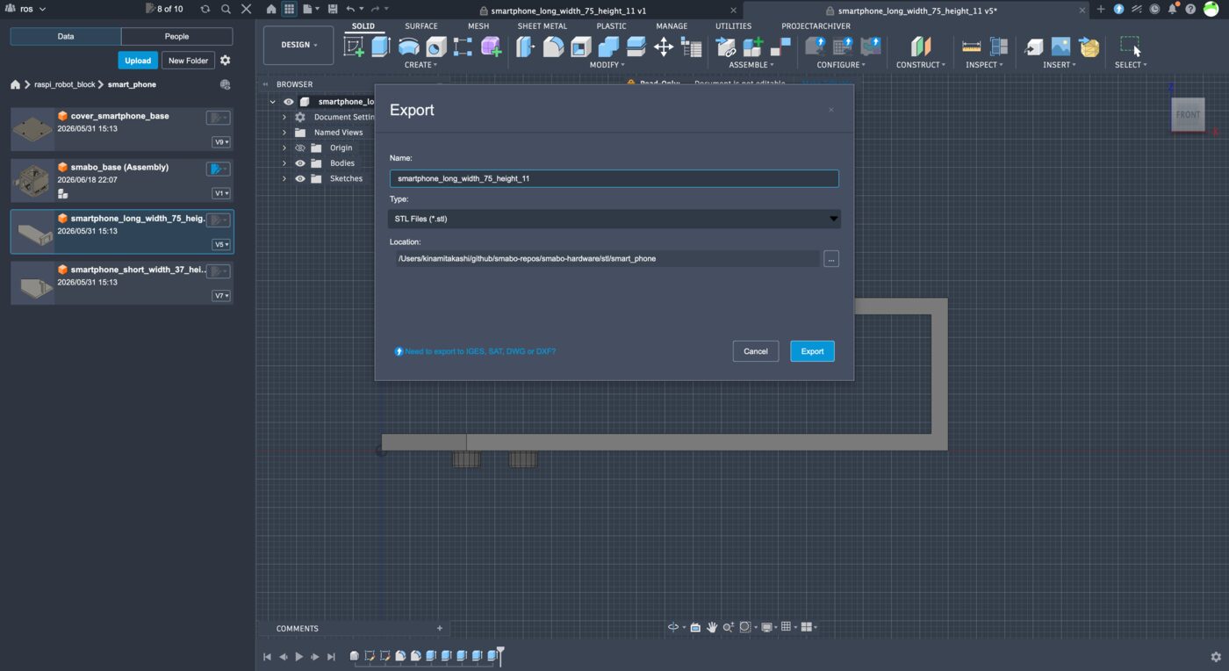This screenshot has width=1229, height=671.
Task: Browse location with the ellipsis button
Action: coord(831,259)
